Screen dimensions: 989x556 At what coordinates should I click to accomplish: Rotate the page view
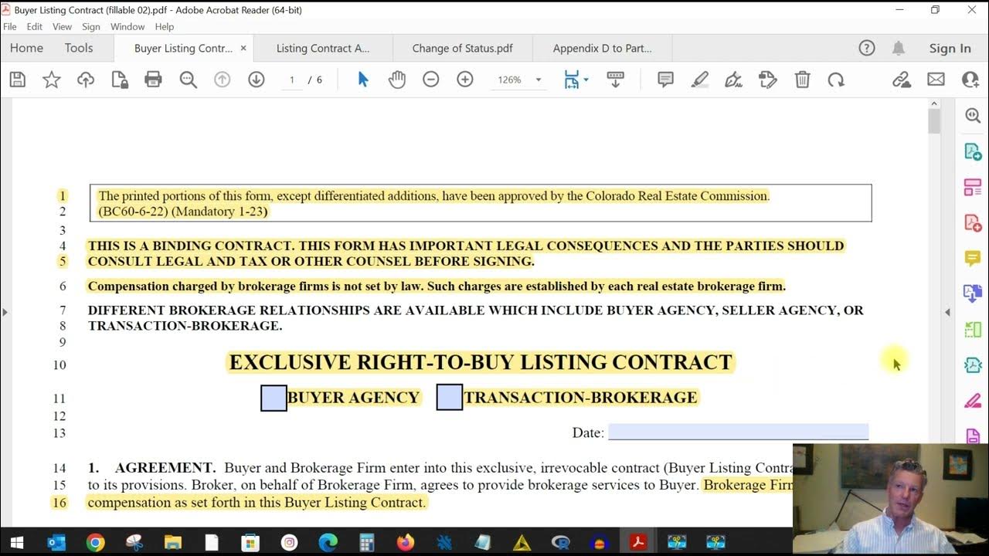point(835,80)
